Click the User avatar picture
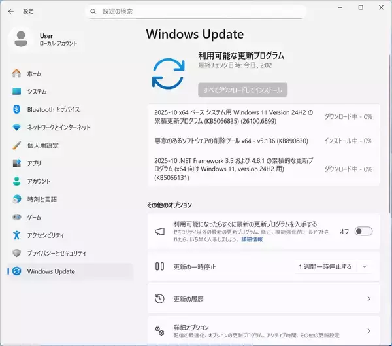The image size is (392, 346). coord(21,39)
